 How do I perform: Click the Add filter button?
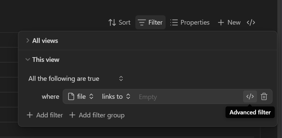click(45, 115)
